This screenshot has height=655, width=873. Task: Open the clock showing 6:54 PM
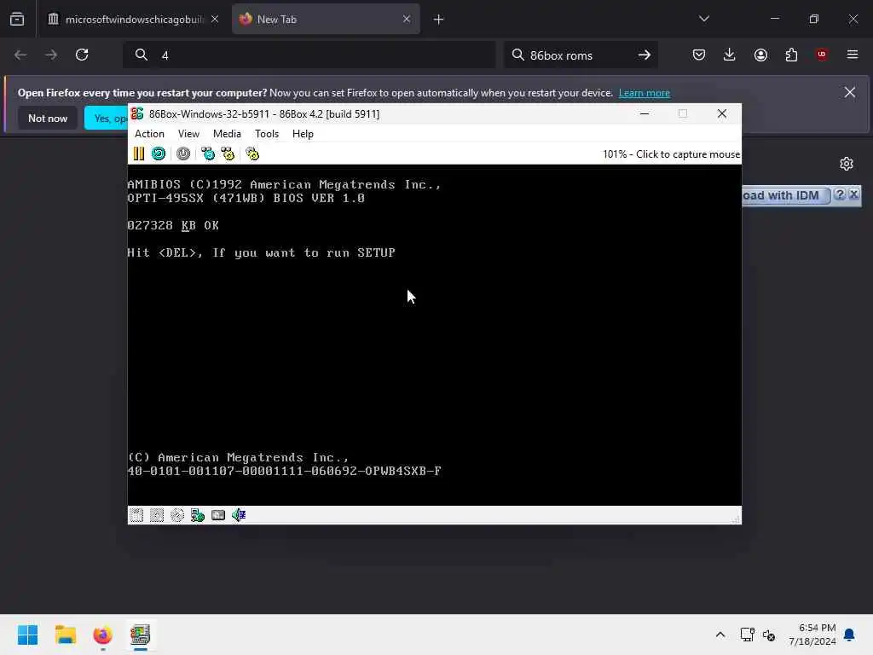coord(812,635)
